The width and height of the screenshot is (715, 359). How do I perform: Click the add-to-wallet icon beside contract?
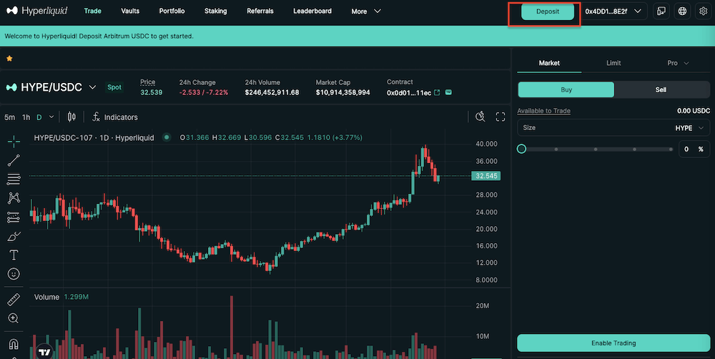pyautogui.click(x=448, y=92)
